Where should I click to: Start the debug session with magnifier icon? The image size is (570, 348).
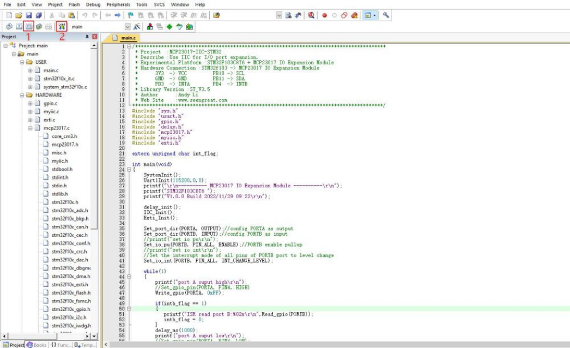point(311,15)
